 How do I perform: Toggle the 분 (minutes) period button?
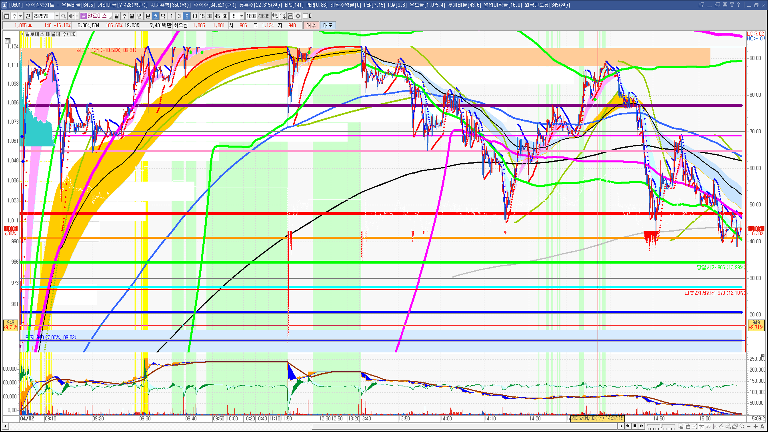148,16
